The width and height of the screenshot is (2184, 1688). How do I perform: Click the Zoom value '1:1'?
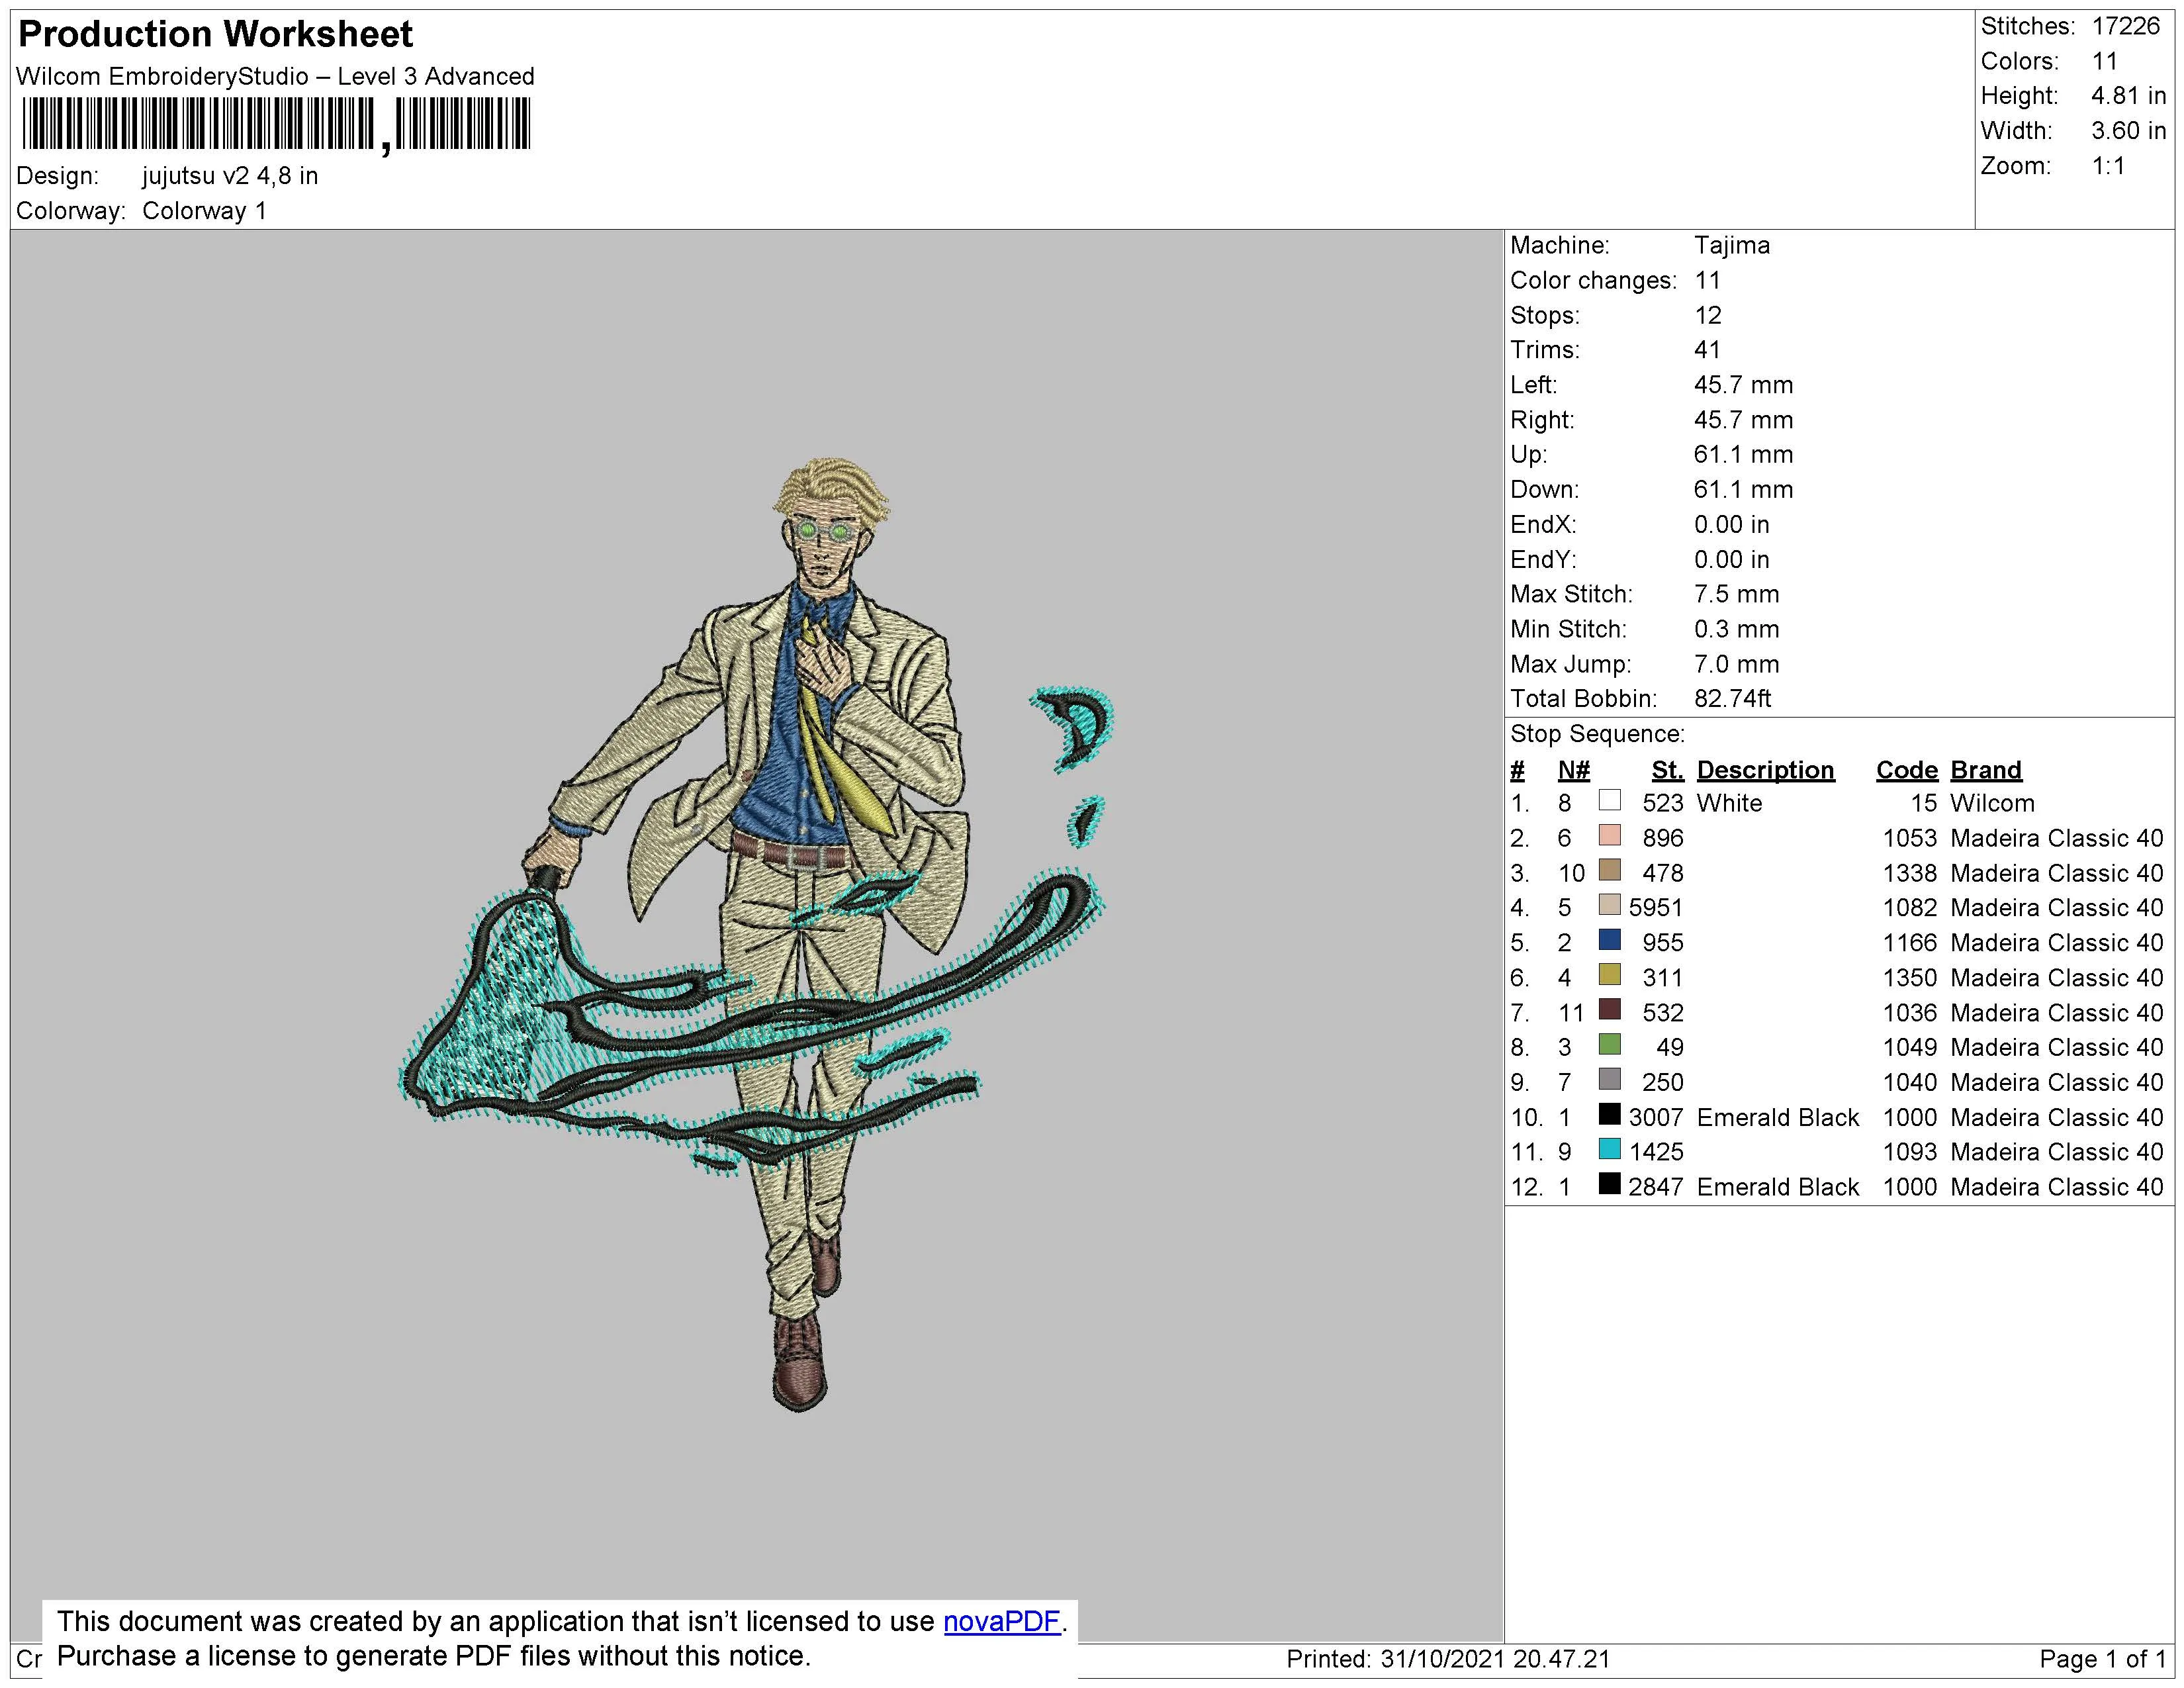(x=2108, y=166)
